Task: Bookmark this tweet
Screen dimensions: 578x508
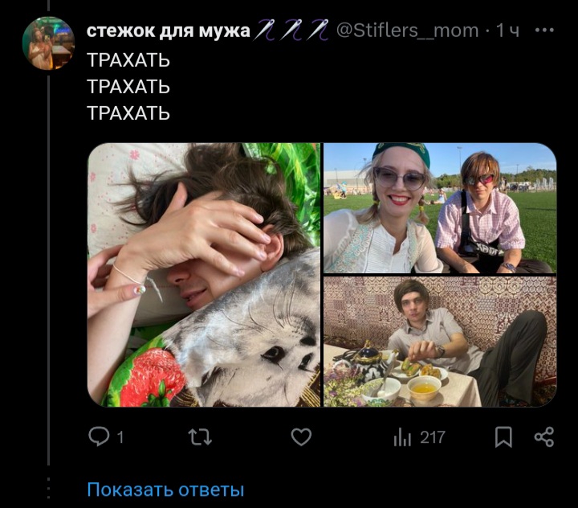Action: click(x=503, y=437)
